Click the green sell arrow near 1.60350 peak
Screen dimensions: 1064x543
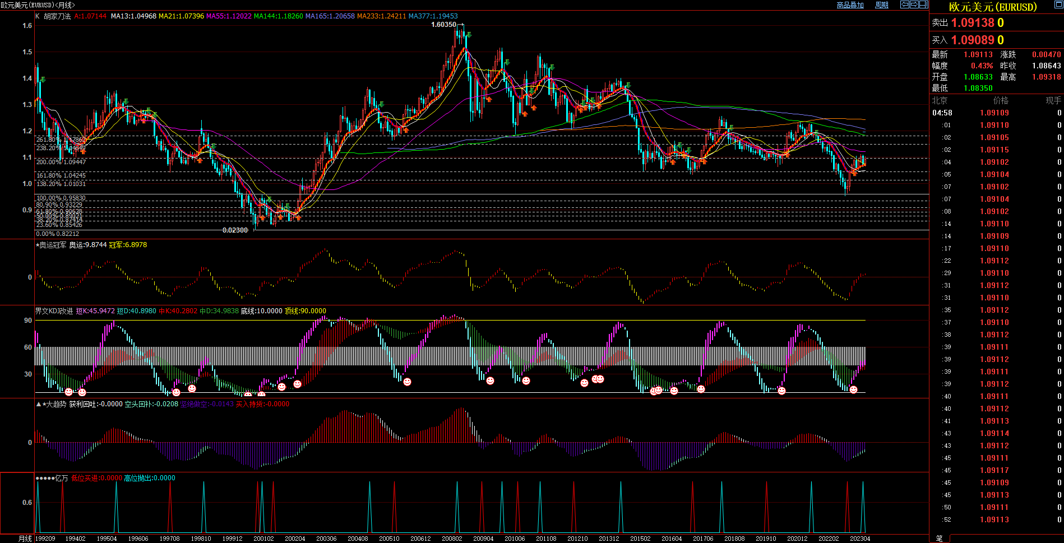[469, 35]
